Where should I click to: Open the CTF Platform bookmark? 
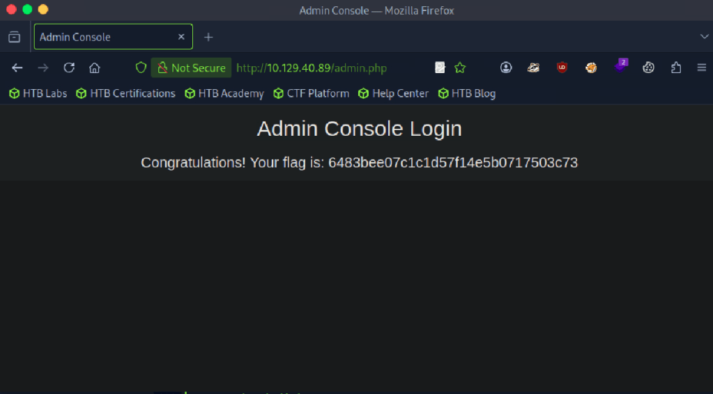click(x=312, y=93)
